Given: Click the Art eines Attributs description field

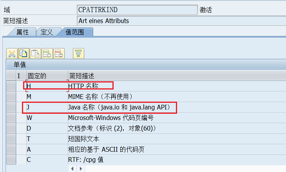Looking at the screenshot, I should pos(181,21).
